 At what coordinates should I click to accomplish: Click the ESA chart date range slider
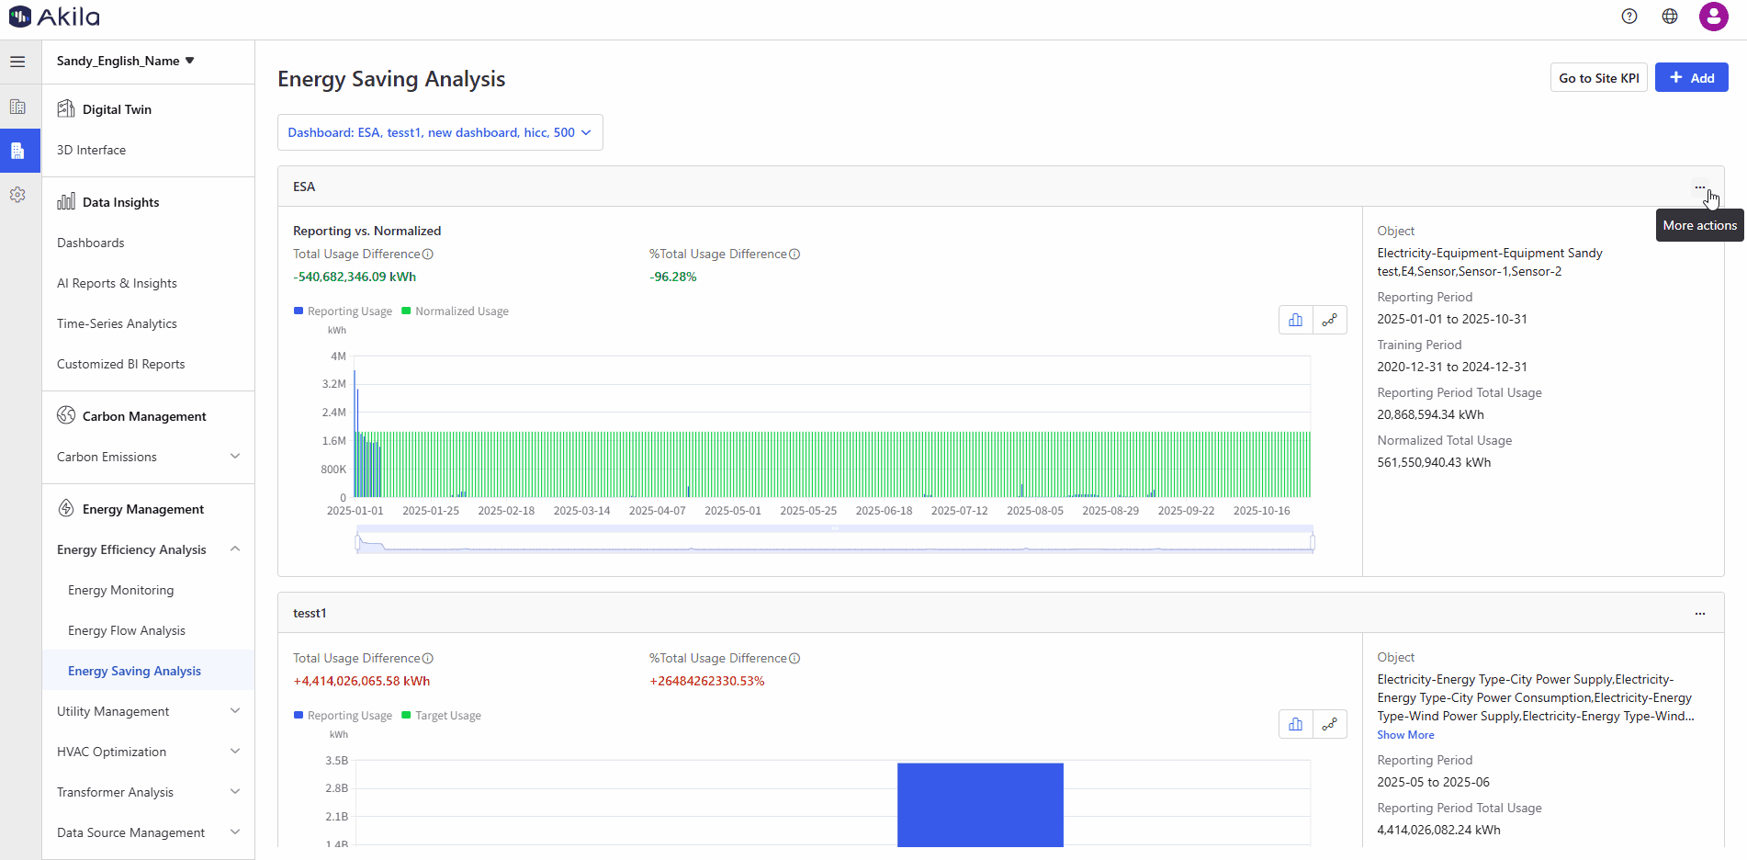[x=834, y=542]
